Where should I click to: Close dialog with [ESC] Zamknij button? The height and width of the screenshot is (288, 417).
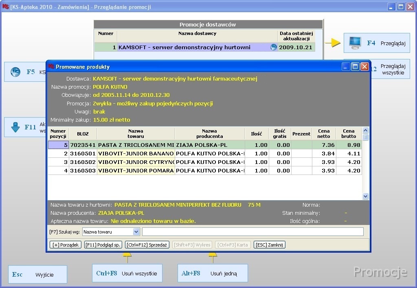click(269, 245)
